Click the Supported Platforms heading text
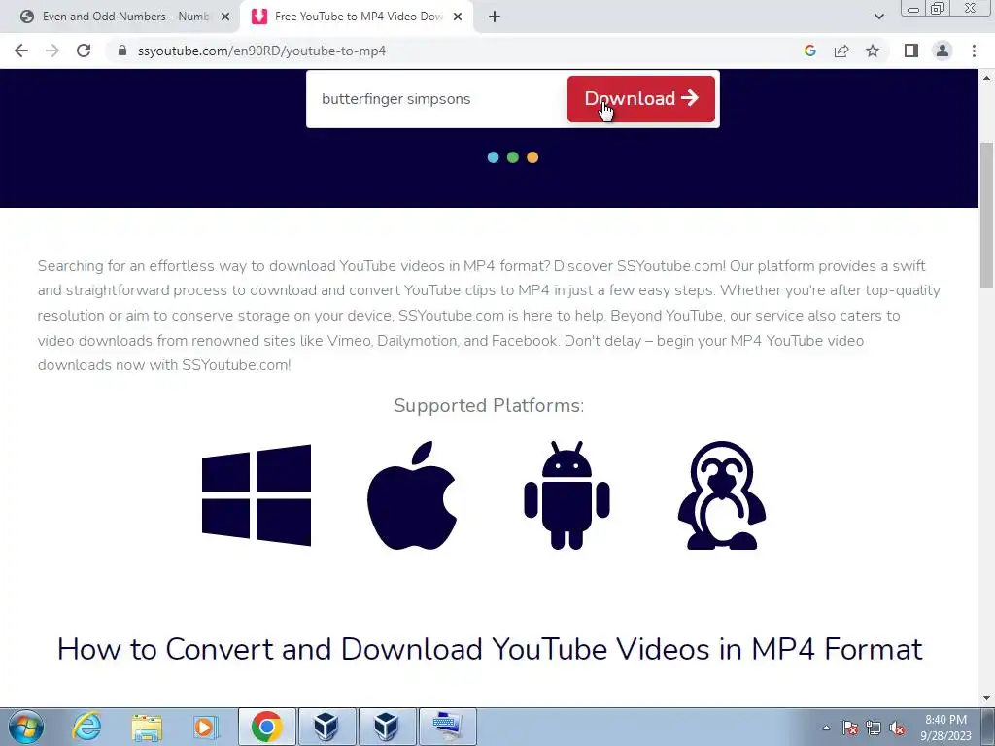The image size is (995, 746). coord(489,405)
